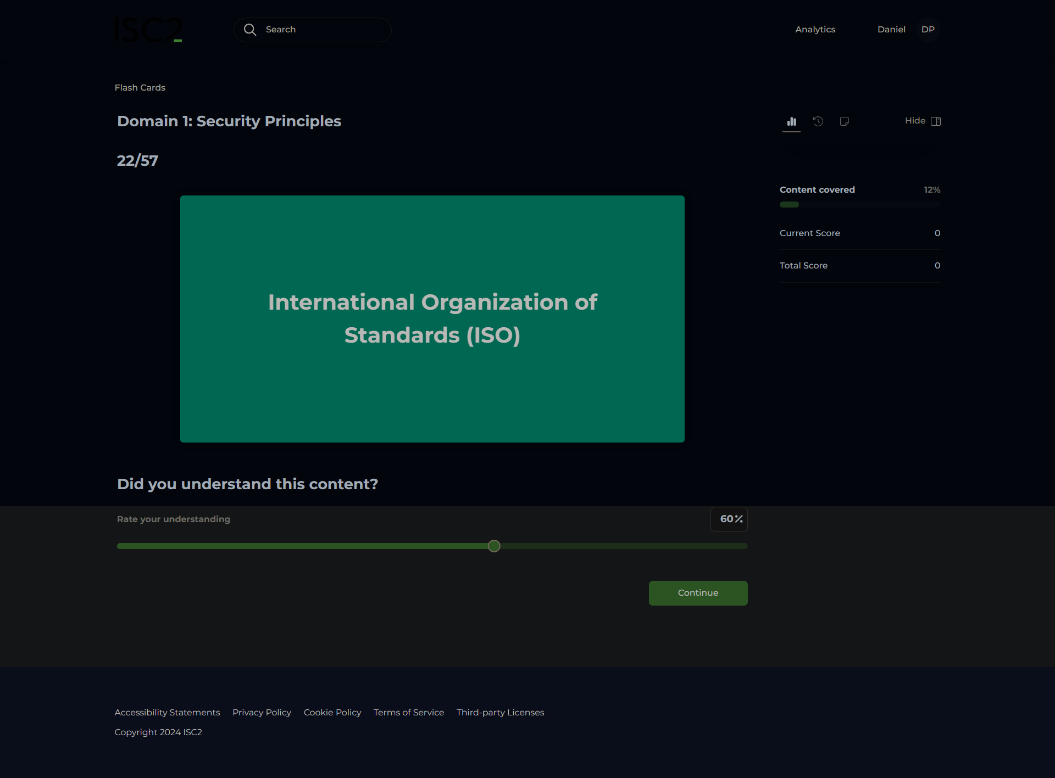This screenshot has height=778, width=1055.
Task: Open the history clock icon tab
Action: click(818, 121)
